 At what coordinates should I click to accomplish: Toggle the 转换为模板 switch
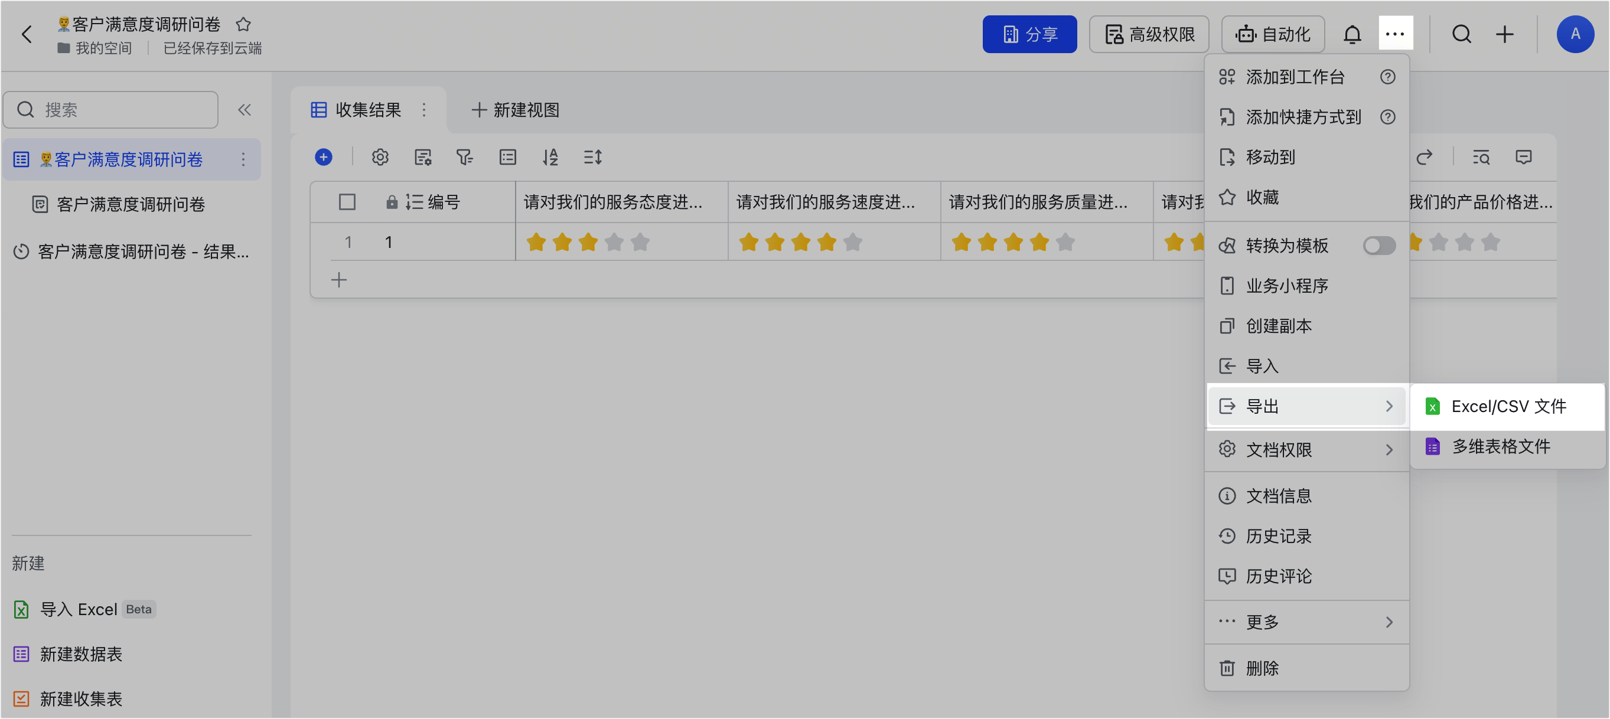[1378, 246]
